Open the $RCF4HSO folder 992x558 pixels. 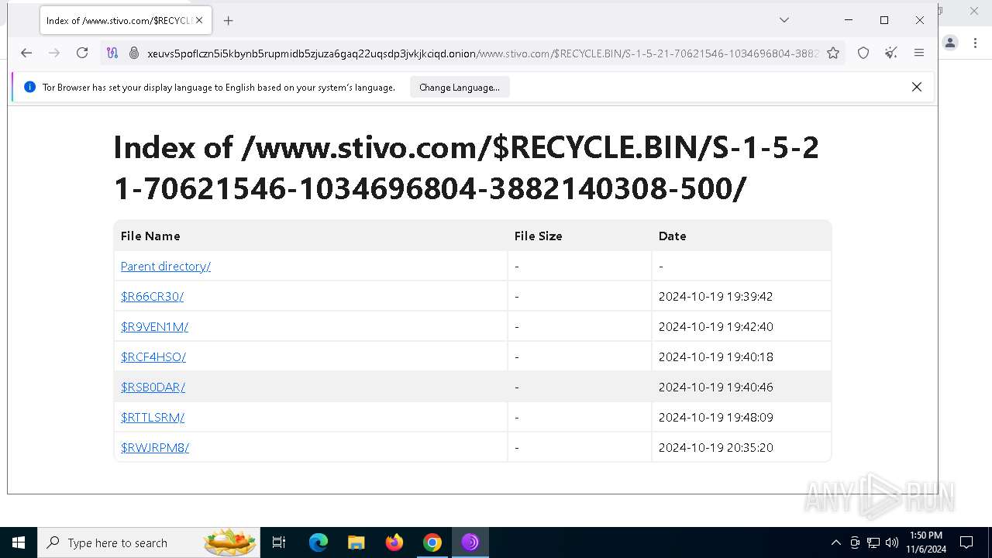tap(153, 356)
